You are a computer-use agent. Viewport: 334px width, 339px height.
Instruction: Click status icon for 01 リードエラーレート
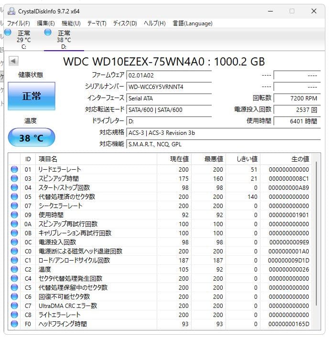pyautogui.click(x=14, y=169)
